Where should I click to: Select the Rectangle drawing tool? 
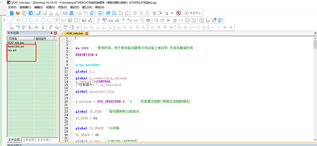24,20
